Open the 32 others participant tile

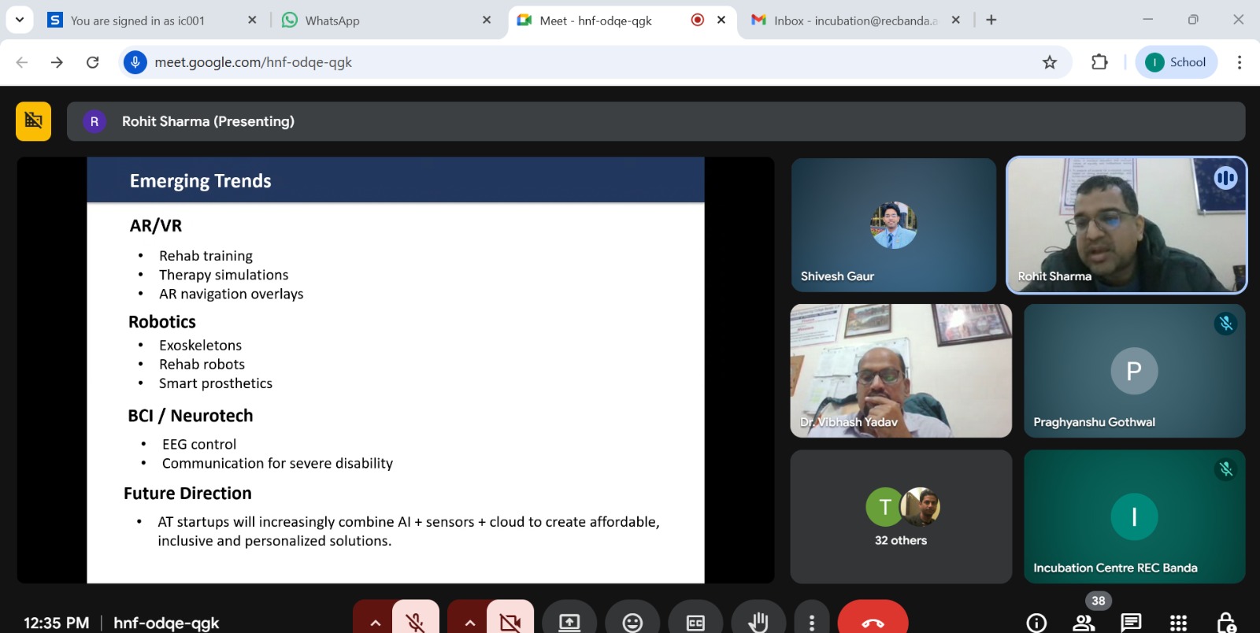900,516
